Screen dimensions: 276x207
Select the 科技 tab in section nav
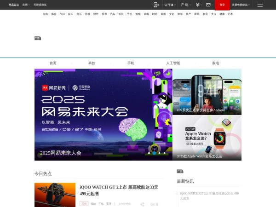92,63
